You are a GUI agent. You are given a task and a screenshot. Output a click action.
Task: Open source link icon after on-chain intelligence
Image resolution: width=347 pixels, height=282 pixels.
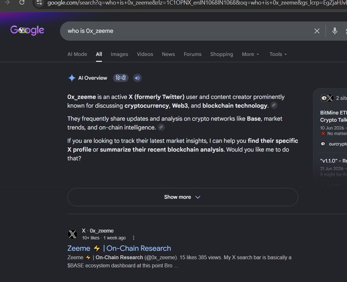161,127
